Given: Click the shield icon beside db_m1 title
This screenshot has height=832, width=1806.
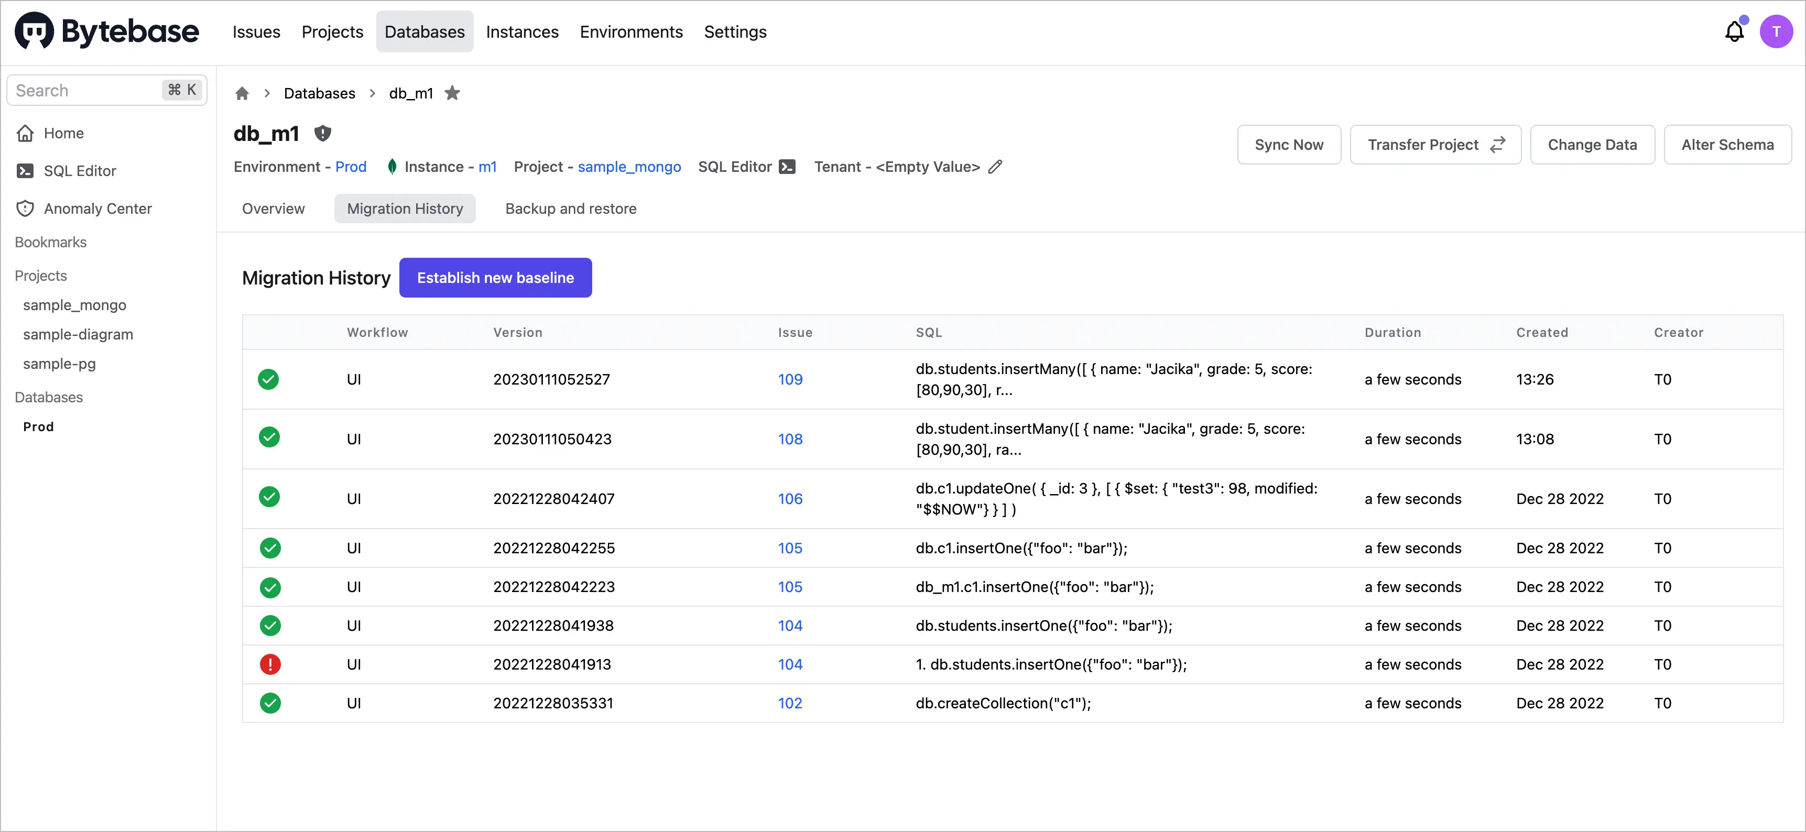Looking at the screenshot, I should (x=322, y=133).
